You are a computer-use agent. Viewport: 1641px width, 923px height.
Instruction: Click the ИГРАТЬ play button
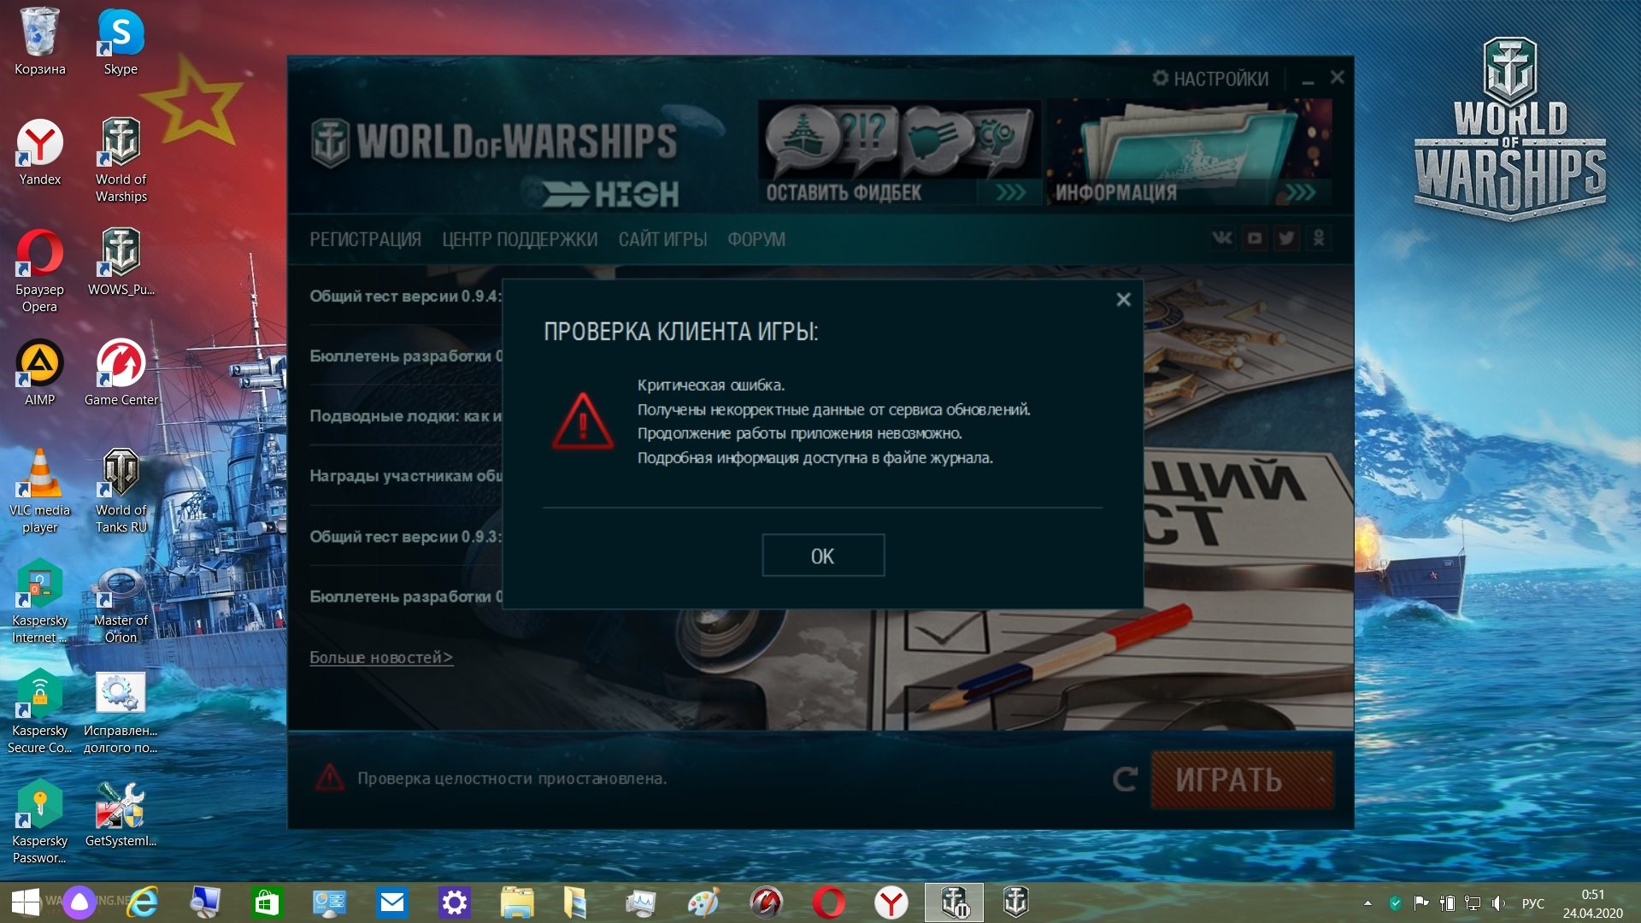(x=1242, y=779)
